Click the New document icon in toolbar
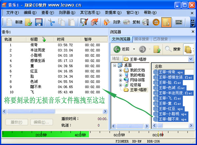This screenshot has height=145, width=197. tap(9, 22)
